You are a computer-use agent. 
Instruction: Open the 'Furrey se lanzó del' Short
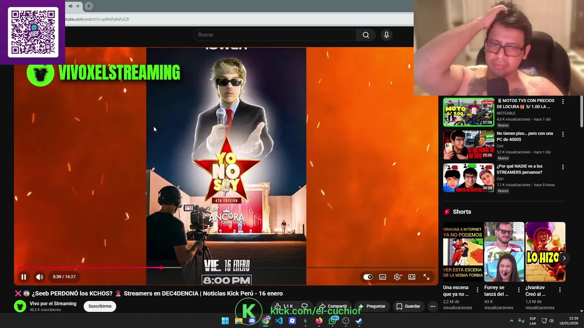pyautogui.click(x=504, y=252)
